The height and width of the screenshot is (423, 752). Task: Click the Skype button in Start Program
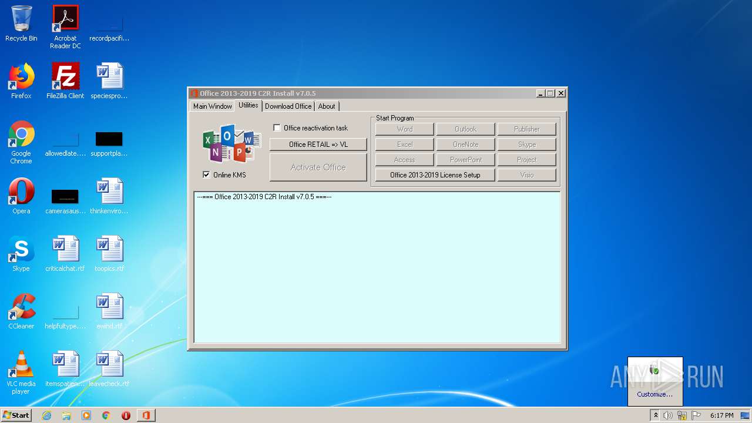click(x=527, y=145)
